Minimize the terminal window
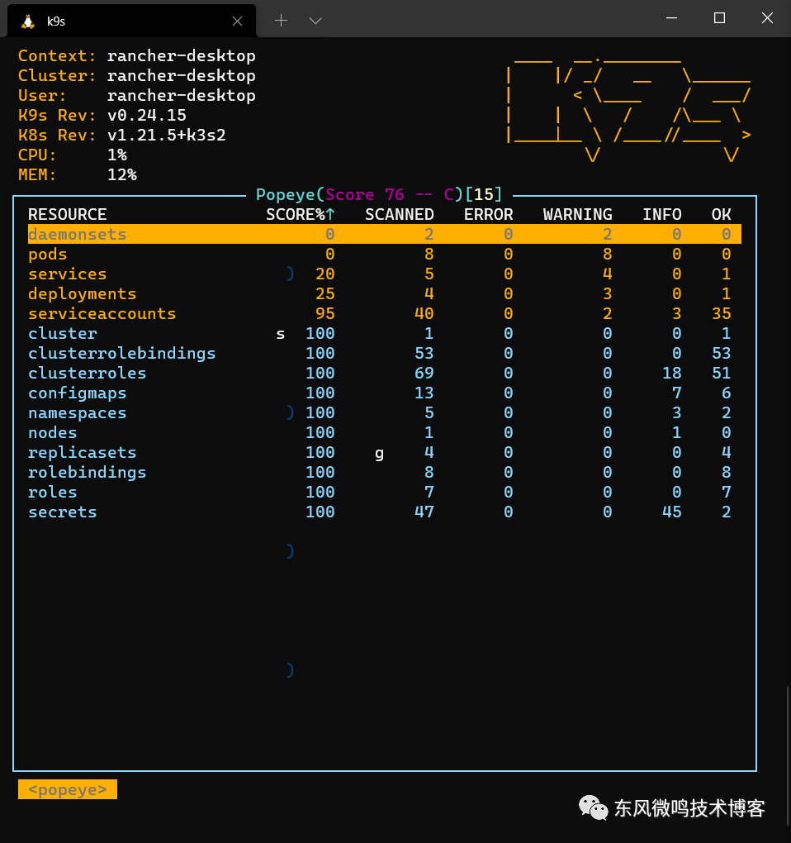791x843 pixels. (671, 18)
